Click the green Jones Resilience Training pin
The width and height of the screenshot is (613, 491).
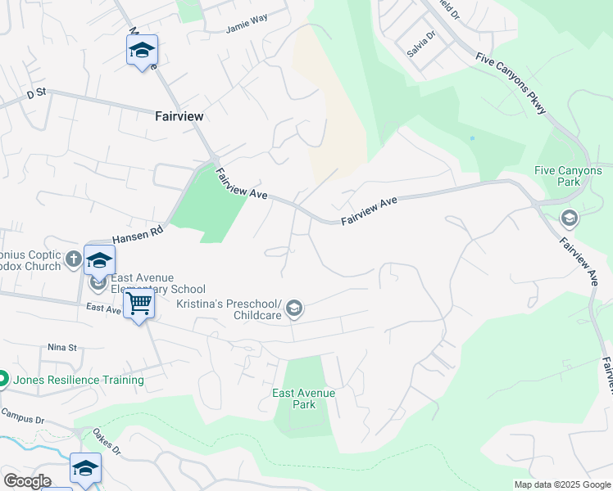pos(2,380)
